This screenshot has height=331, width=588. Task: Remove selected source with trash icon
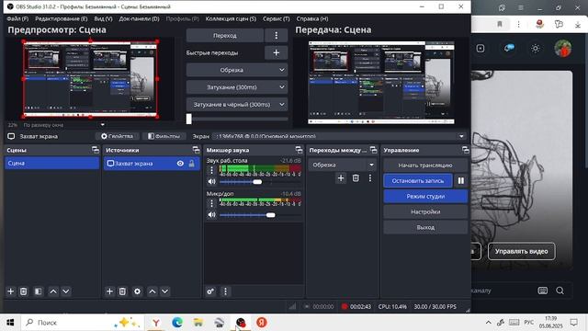pos(122,291)
